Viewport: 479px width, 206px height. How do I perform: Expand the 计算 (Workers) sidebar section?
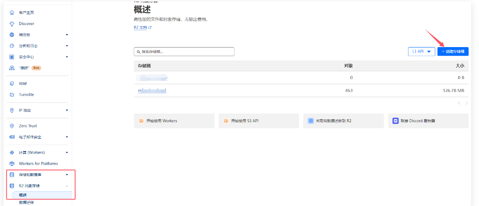click(x=67, y=152)
